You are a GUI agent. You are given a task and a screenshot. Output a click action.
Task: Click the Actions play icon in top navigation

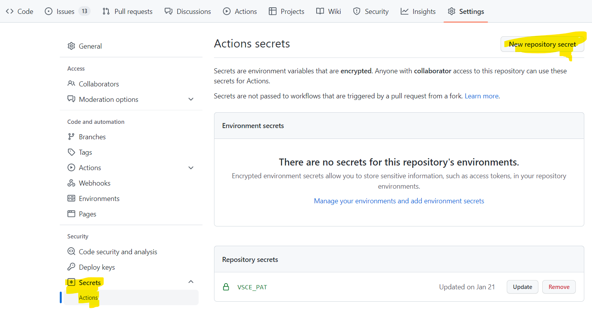pyautogui.click(x=227, y=11)
